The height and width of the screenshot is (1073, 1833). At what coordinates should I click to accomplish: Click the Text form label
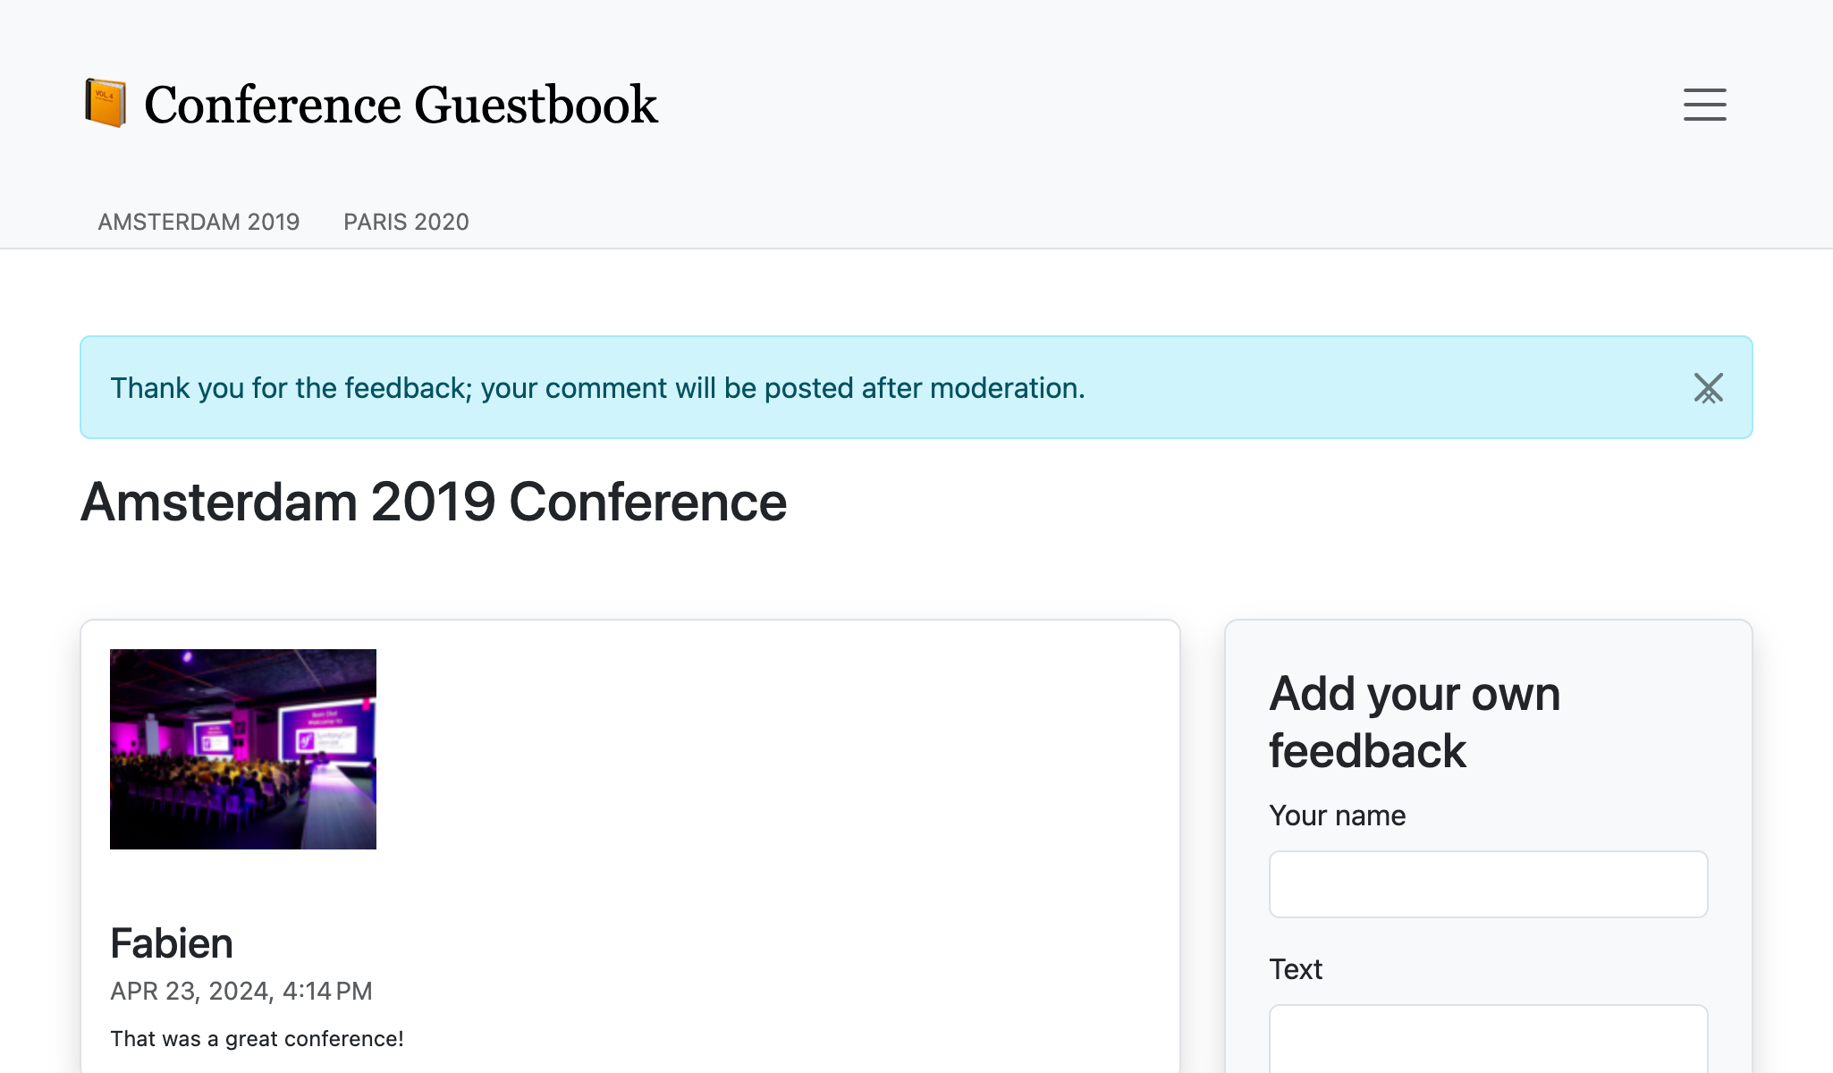point(1296,968)
